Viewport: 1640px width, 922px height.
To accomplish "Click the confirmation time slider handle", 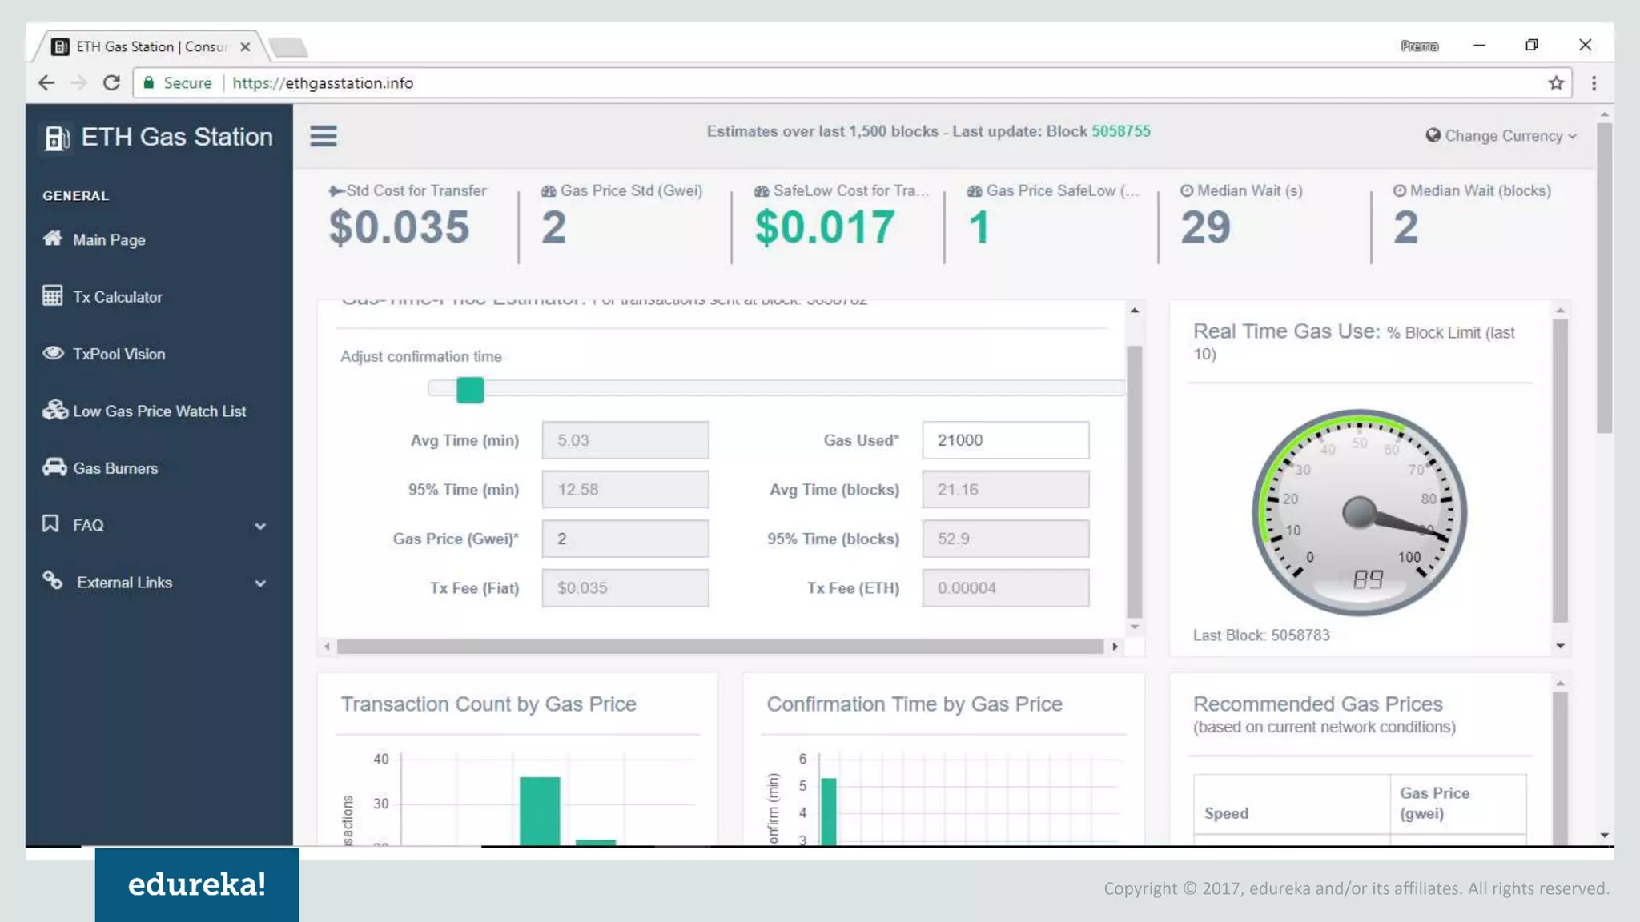I will point(470,390).
